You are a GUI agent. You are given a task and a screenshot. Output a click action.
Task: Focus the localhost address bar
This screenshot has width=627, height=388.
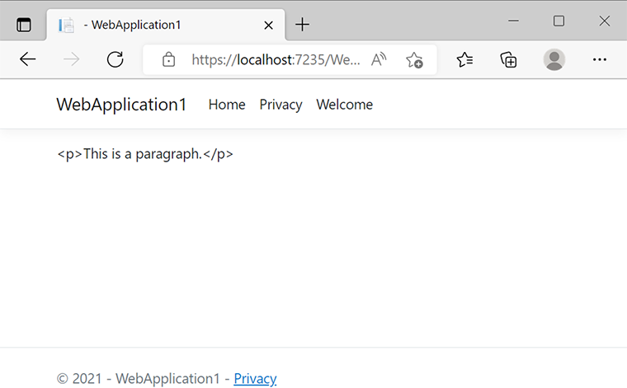(x=276, y=60)
